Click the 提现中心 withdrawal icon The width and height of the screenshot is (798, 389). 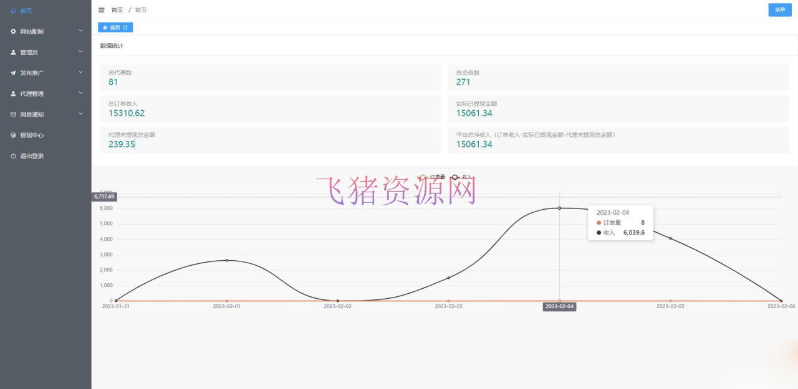point(12,135)
